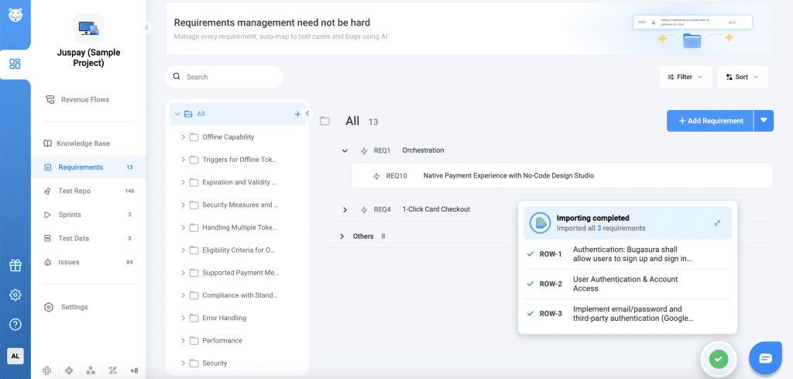Viewport: 793px width, 379px height.
Task: Open the gear settings icon in left rail
Action: (x=15, y=295)
